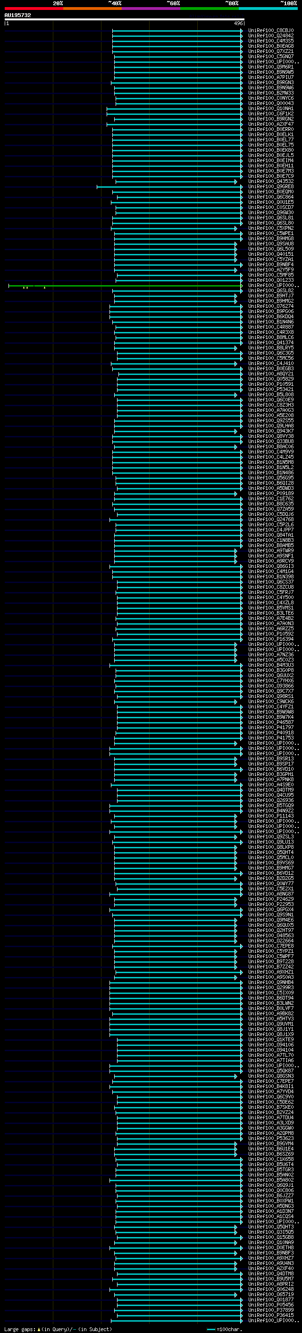This screenshot has width=302, height=1333.
Task: Click the red 20% identity legend segment
Action: pos(34,9)
